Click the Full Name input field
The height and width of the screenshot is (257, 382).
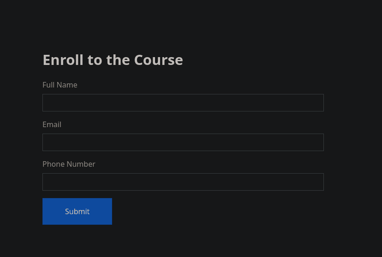point(183,103)
